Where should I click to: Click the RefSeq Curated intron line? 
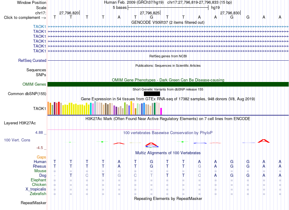(x=168, y=60)
